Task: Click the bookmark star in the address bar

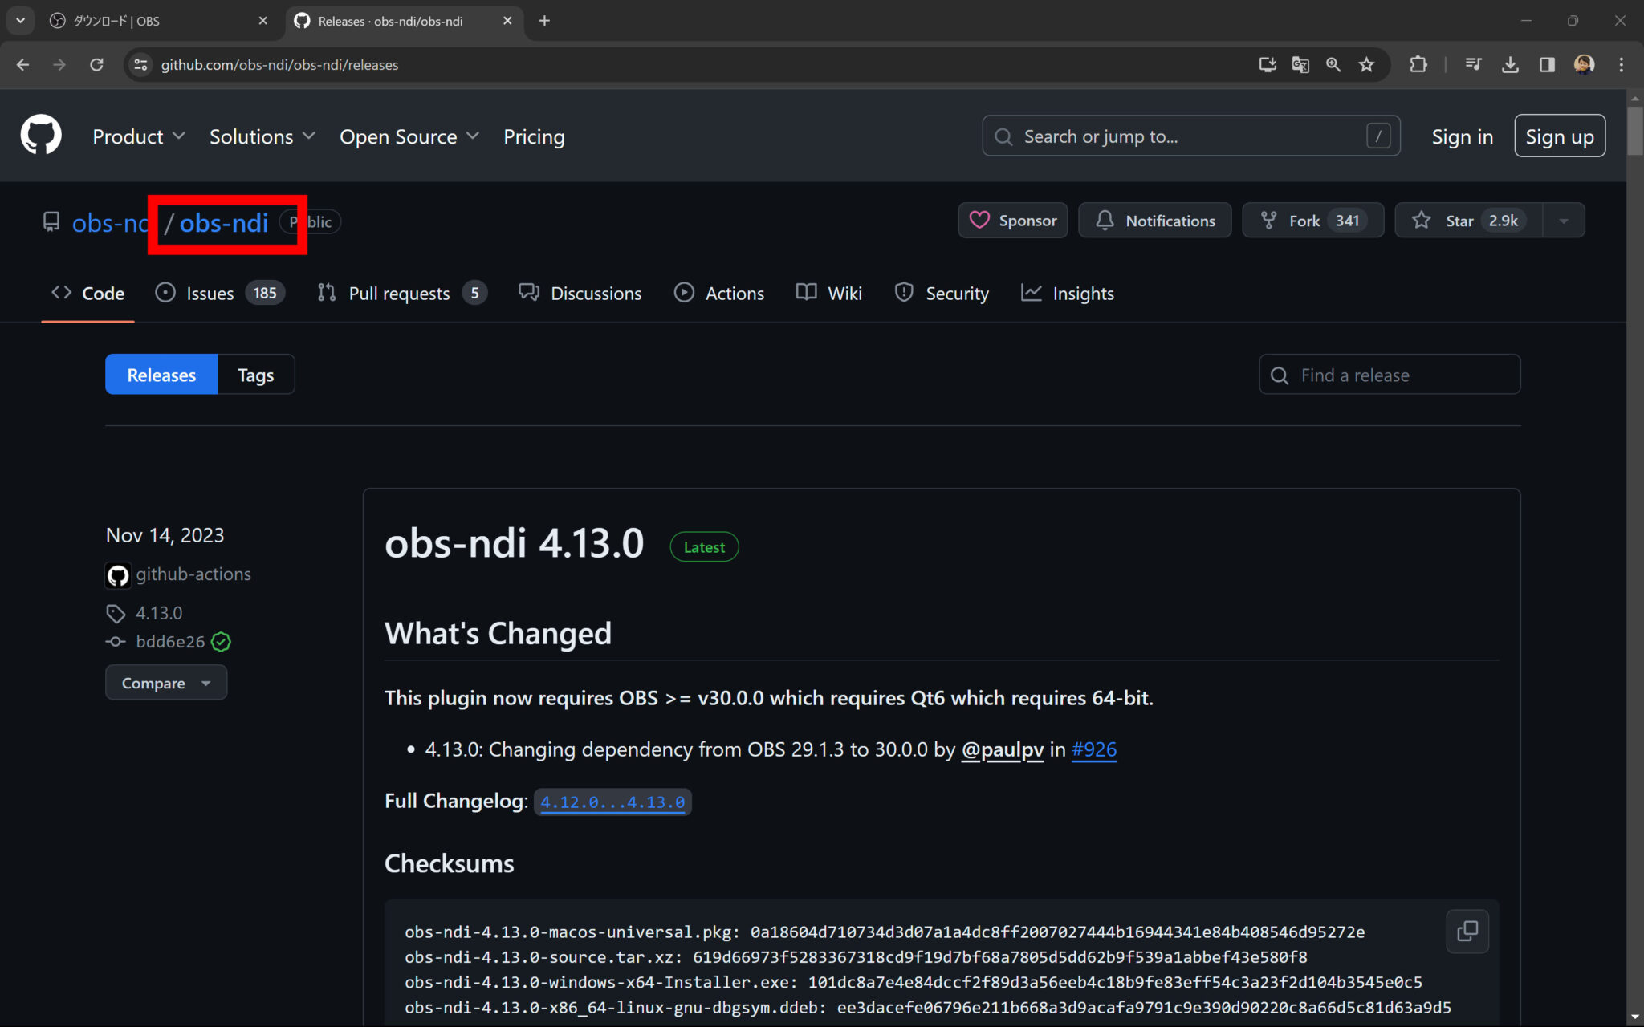Action: (1366, 65)
